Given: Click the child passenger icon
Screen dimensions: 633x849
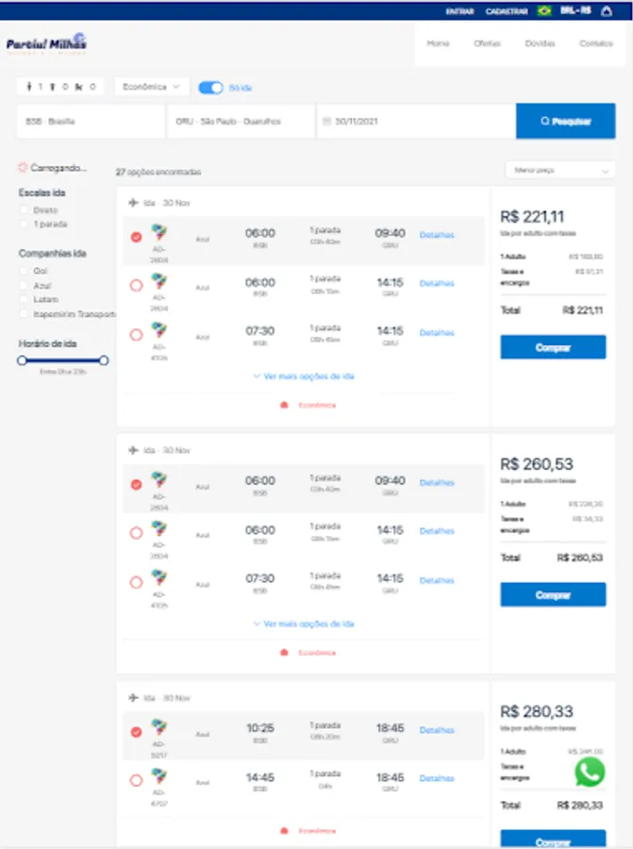Looking at the screenshot, I should pos(53,87).
